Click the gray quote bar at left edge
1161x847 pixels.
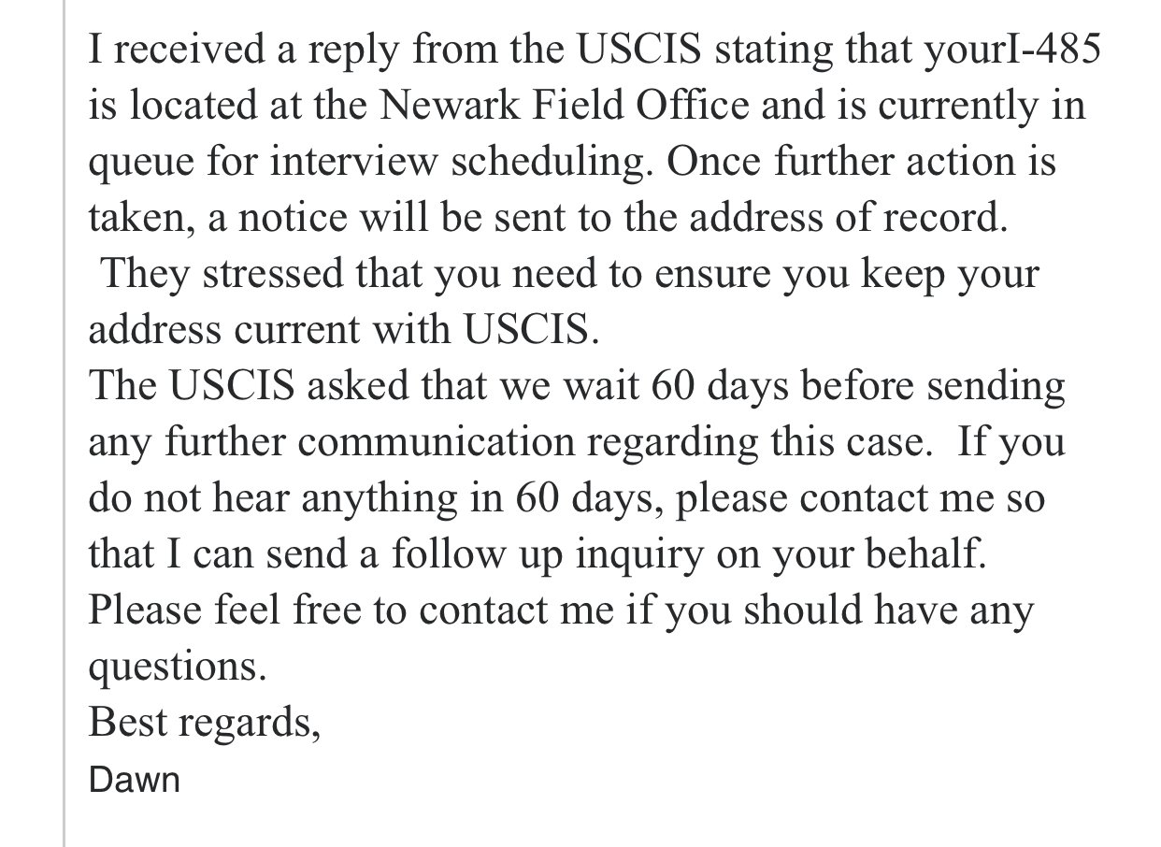tap(65, 421)
